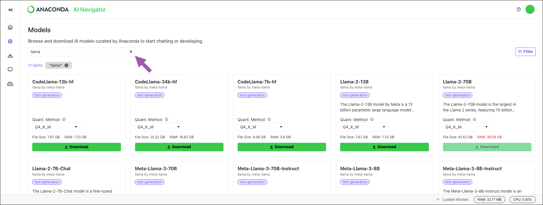Image resolution: width=543 pixels, height=205 pixels.
Task: Open the Downloads sidebar icon
Action: 10,55
